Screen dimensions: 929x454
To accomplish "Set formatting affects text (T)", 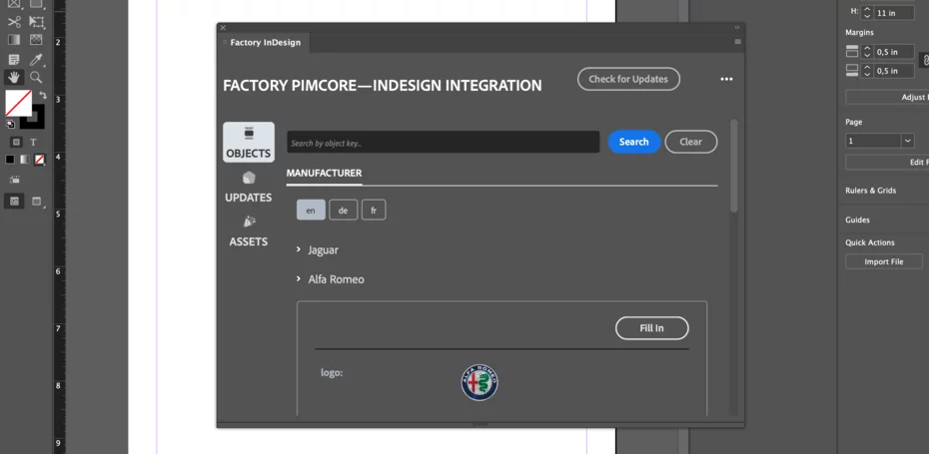I will coord(33,142).
